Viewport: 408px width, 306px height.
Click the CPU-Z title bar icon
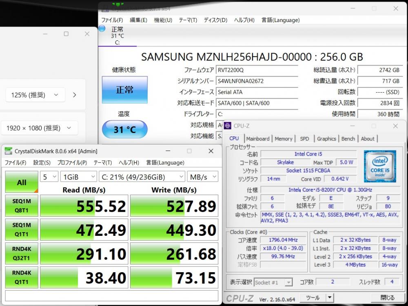coord(227,126)
